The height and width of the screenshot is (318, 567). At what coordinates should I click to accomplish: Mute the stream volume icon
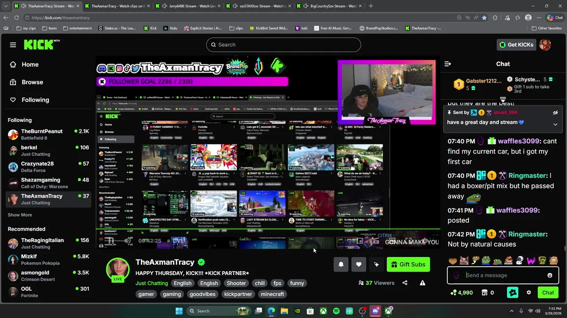tap(128, 241)
